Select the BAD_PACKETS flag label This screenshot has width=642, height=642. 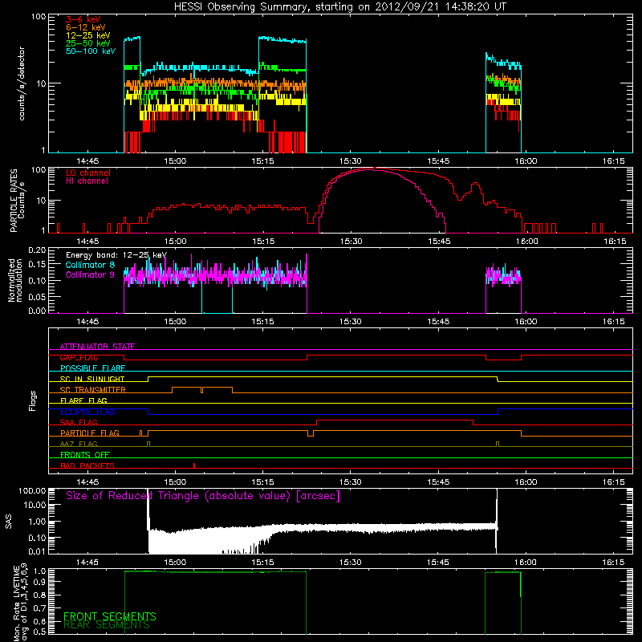(87, 466)
